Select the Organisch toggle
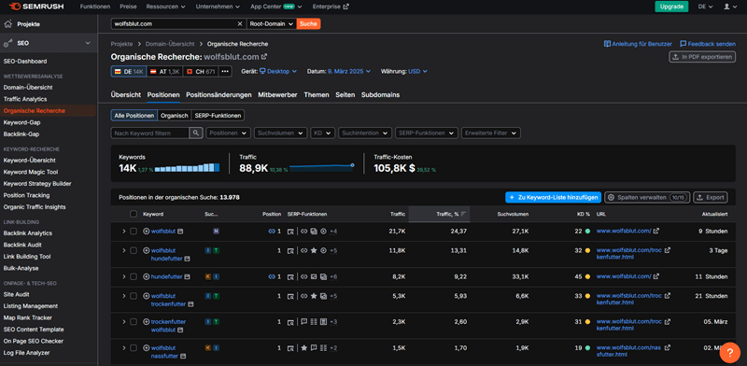 (175, 116)
